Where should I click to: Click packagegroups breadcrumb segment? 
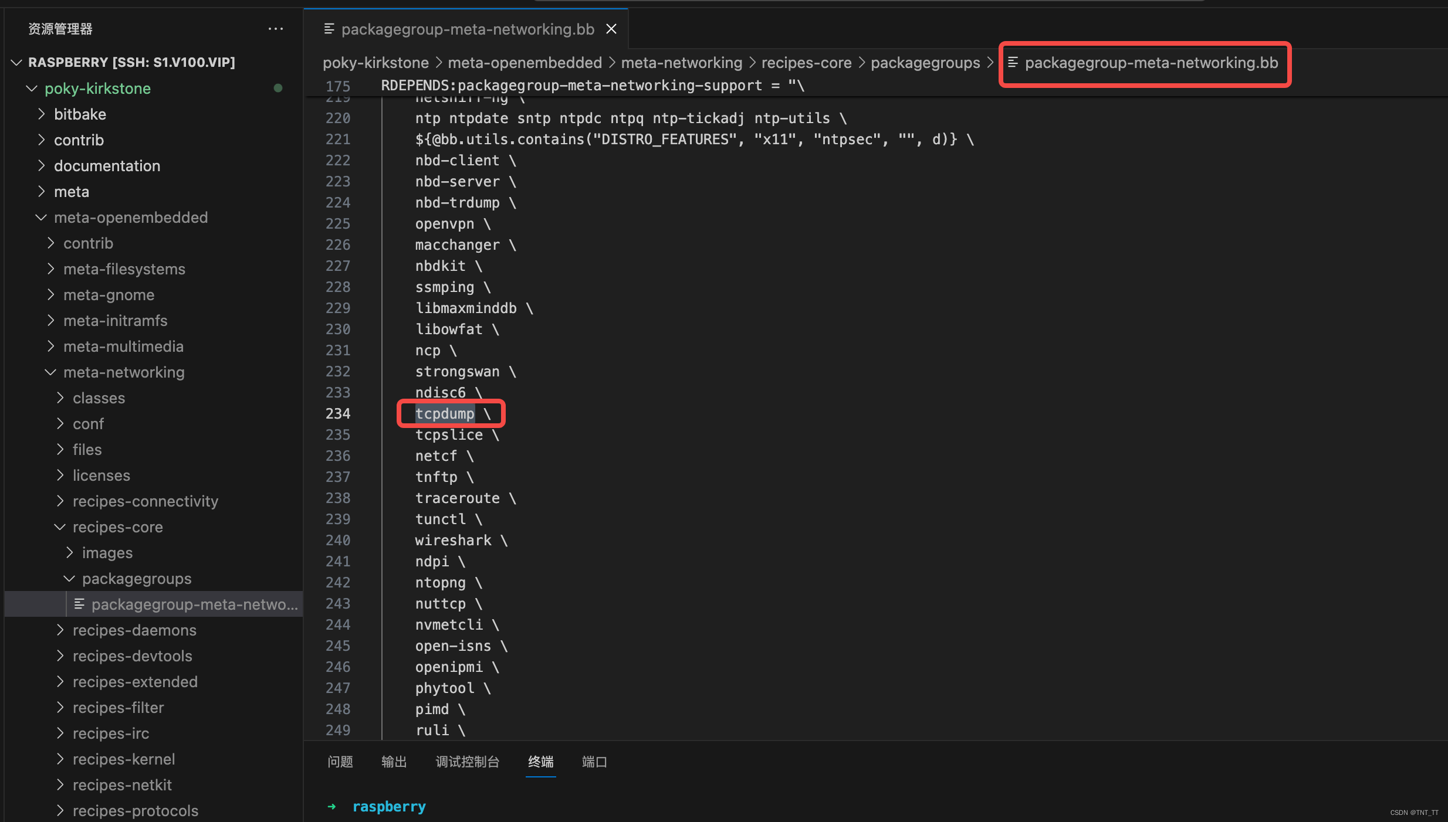pyautogui.click(x=925, y=63)
